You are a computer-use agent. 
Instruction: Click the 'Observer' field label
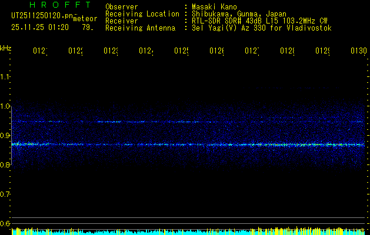(122, 6)
